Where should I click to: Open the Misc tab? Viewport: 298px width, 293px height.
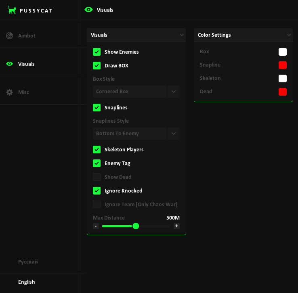(x=23, y=92)
